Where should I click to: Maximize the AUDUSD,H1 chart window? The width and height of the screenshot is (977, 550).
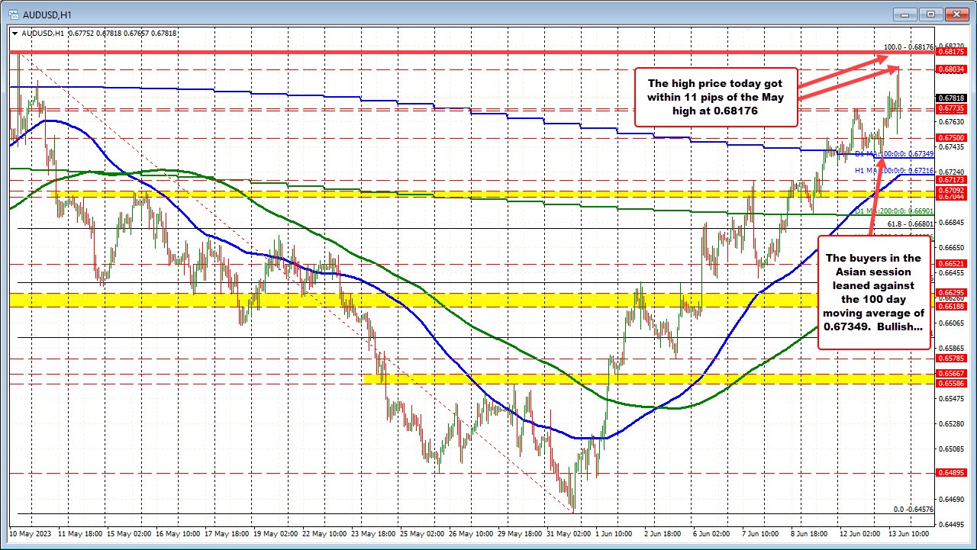pos(930,13)
